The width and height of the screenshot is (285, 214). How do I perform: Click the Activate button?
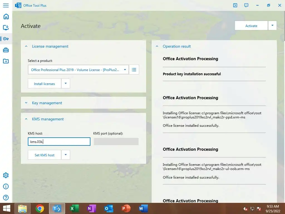251,26
